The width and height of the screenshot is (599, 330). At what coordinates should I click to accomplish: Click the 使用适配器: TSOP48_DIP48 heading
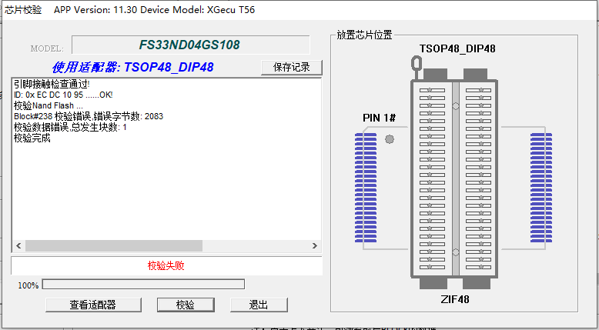click(x=132, y=68)
